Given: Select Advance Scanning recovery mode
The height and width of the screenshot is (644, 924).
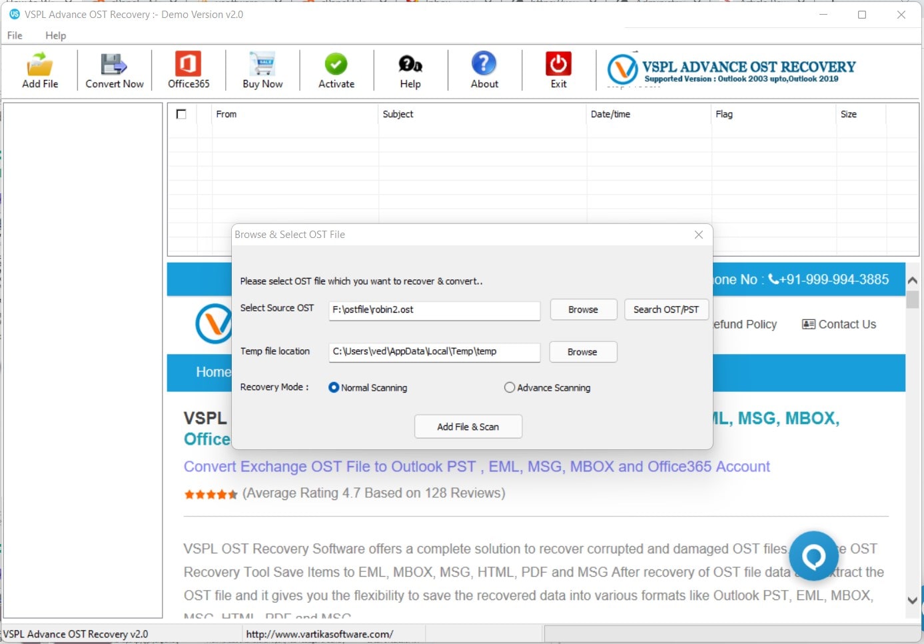Looking at the screenshot, I should [x=548, y=387].
